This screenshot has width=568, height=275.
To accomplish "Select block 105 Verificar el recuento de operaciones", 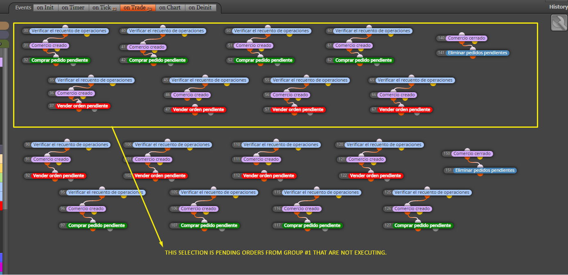I will (x=214, y=193).
